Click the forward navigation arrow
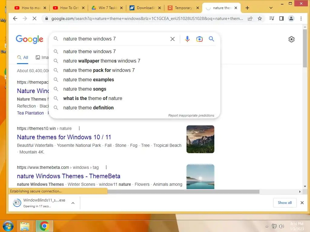 25,18
